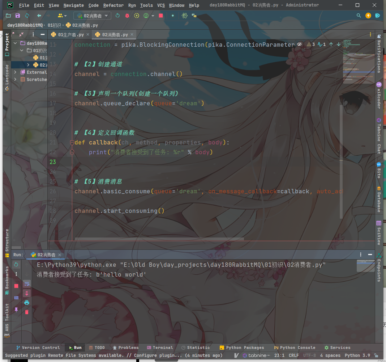
Task: Navigate back with the left arrow
Action: click(x=39, y=16)
